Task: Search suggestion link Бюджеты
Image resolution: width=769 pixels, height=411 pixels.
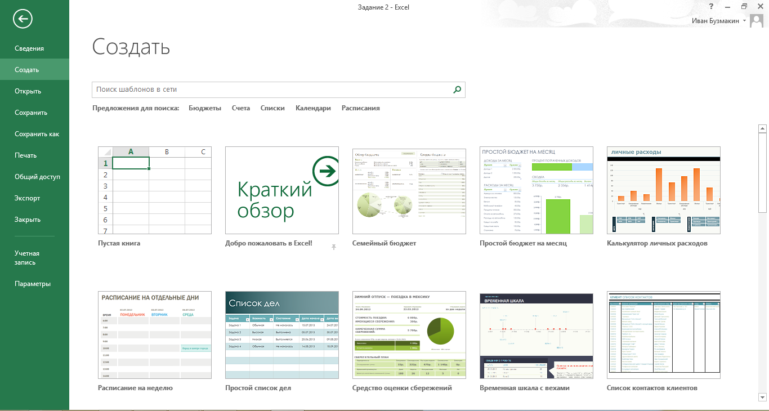Action: [x=205, y=108]
